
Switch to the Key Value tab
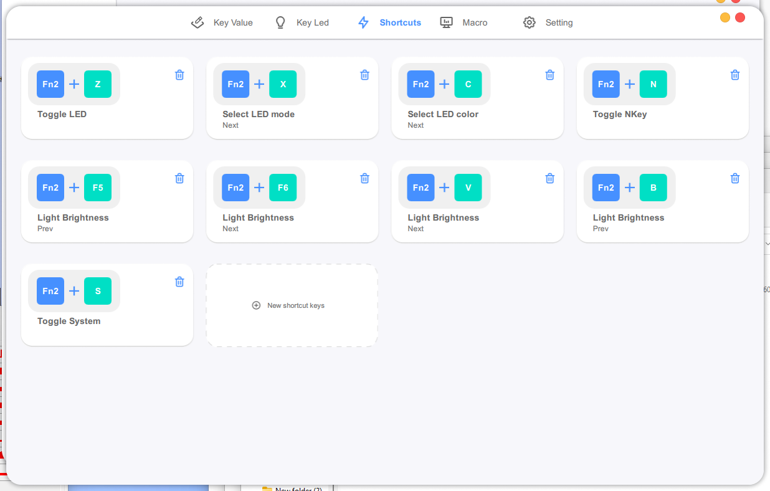[x=222, y=22]
